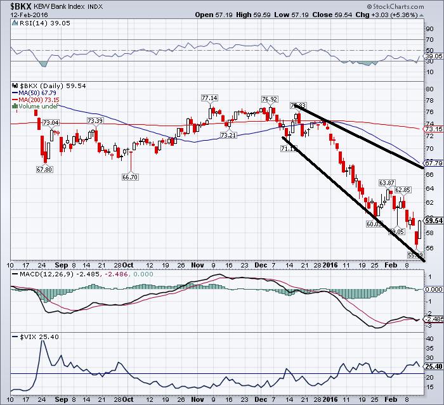Click the High 59.59 value
The width and height of the screenshot is (444, 405).
click(253, 15)
